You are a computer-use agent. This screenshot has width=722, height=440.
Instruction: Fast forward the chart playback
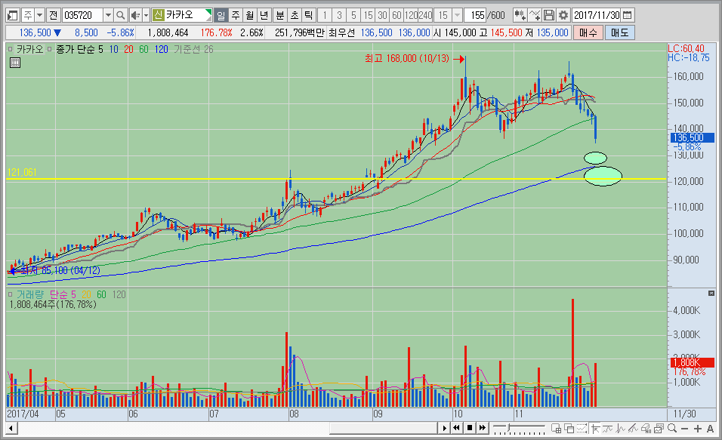(x=482, y=428)
